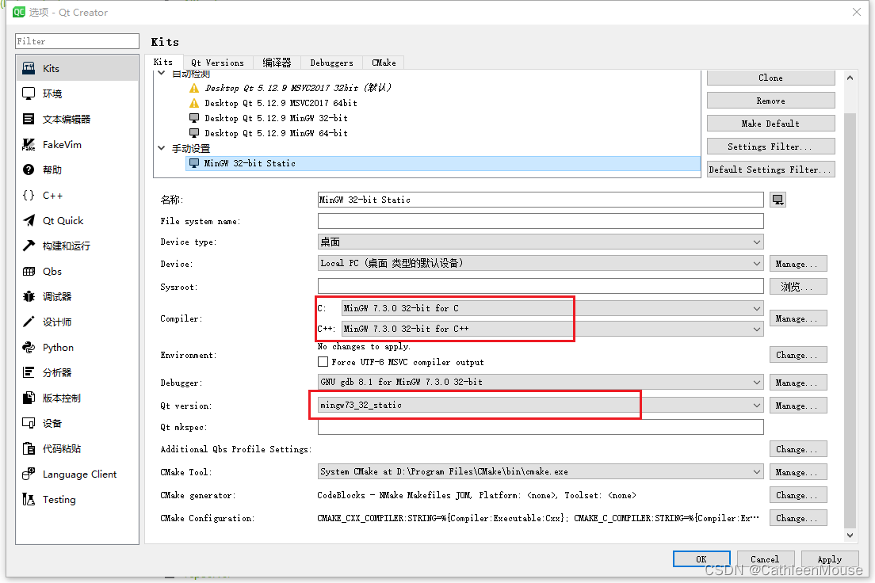This screenshot has width=875, height=583.
Task: Open Default Settings Filter dialog
Action: click(x=770, y=170)
